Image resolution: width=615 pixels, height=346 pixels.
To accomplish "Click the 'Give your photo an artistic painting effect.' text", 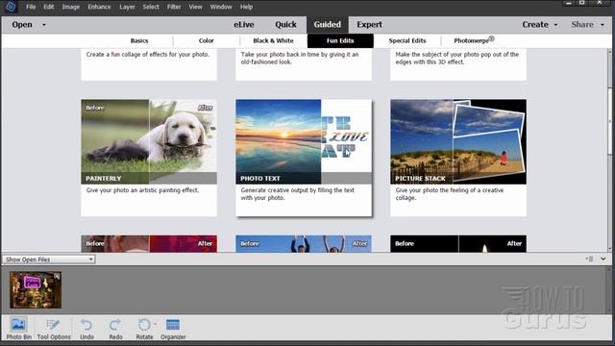I will coord(142,190).
